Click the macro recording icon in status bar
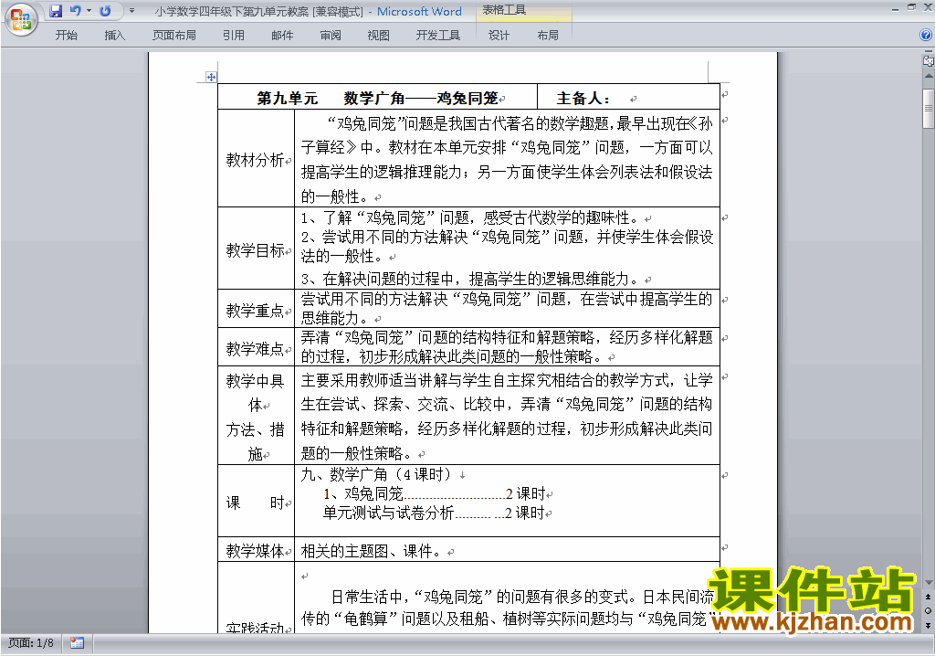Image resolution: width=935 pixels, height=656 pixels. 77,643
